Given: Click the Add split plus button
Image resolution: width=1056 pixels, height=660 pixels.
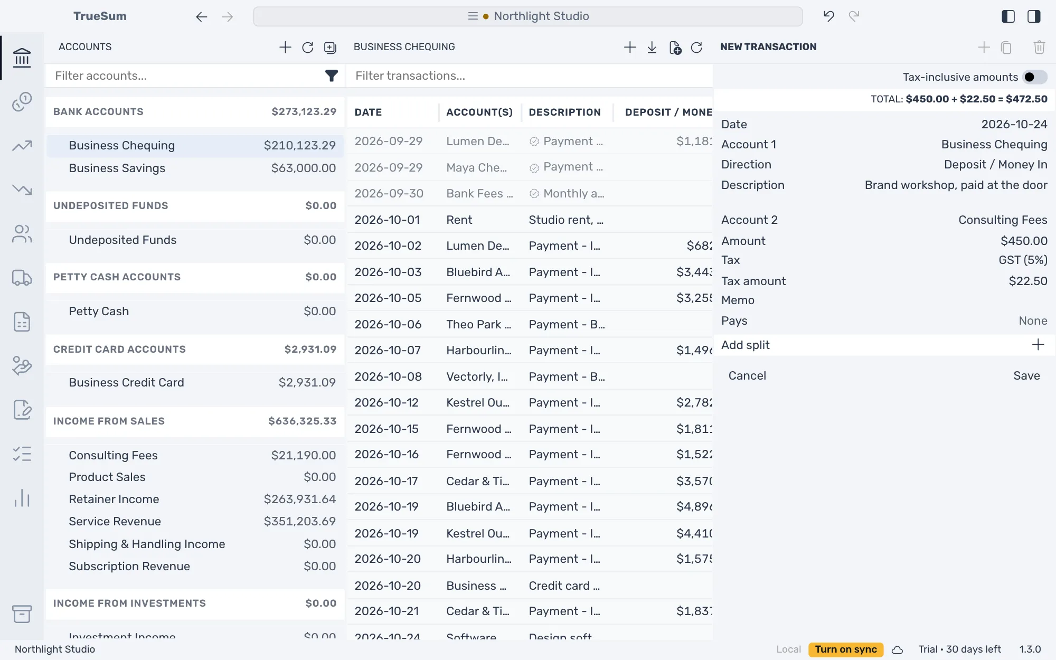Looking at the screenshot, I should point(1038,345).
